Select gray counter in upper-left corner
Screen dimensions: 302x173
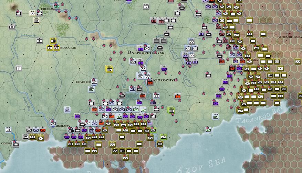pos(19,13)
